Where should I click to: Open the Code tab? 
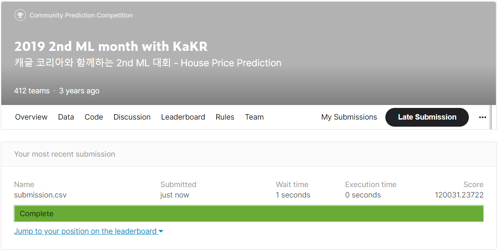94,117
